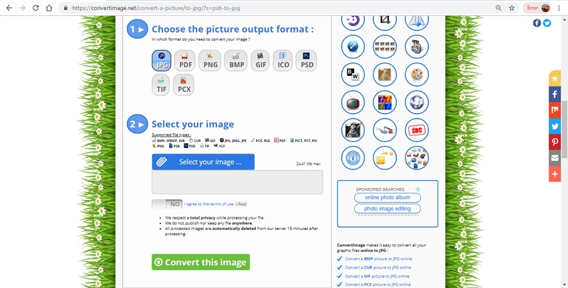Open the black and white effect tool

tap(352, 74)
